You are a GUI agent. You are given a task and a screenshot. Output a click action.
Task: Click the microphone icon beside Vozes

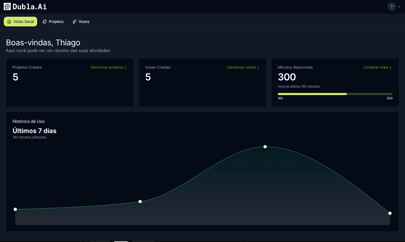click(x=74, y=21)
